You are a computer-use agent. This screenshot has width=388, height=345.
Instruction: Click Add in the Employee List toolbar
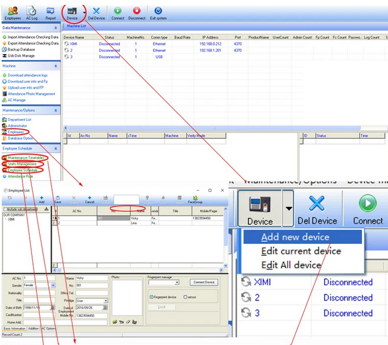tap(42, 200)
